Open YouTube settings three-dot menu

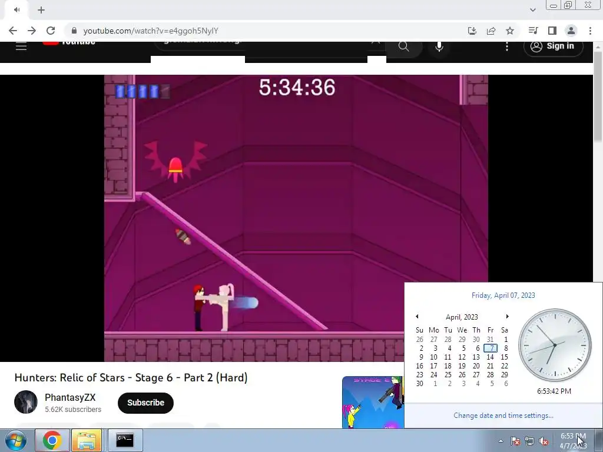coord(507,46)
